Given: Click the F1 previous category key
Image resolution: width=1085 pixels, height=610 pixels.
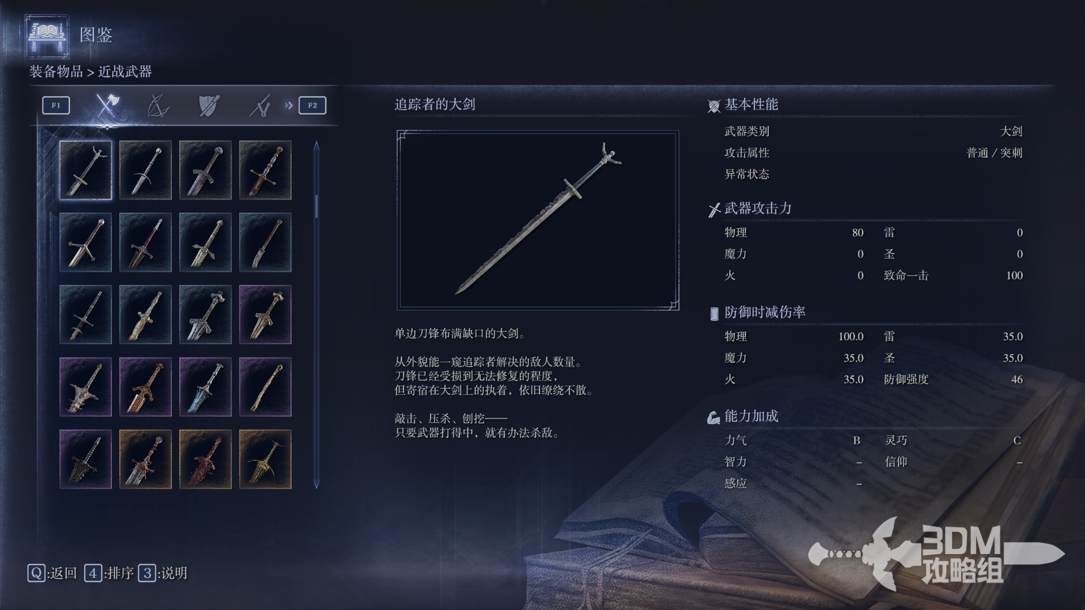Looking at the screenshot, I should [x=56, y=105].
